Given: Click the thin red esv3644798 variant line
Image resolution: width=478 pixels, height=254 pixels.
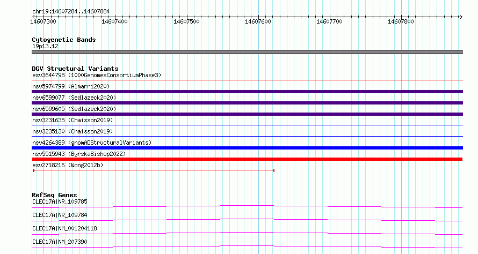Looking at the screenshot, I should pyautogui.click(x=247, y=80).
